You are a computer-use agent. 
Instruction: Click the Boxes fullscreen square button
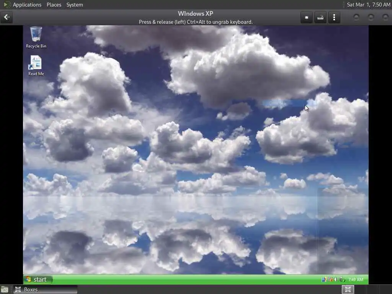click(x=307, y=17)
